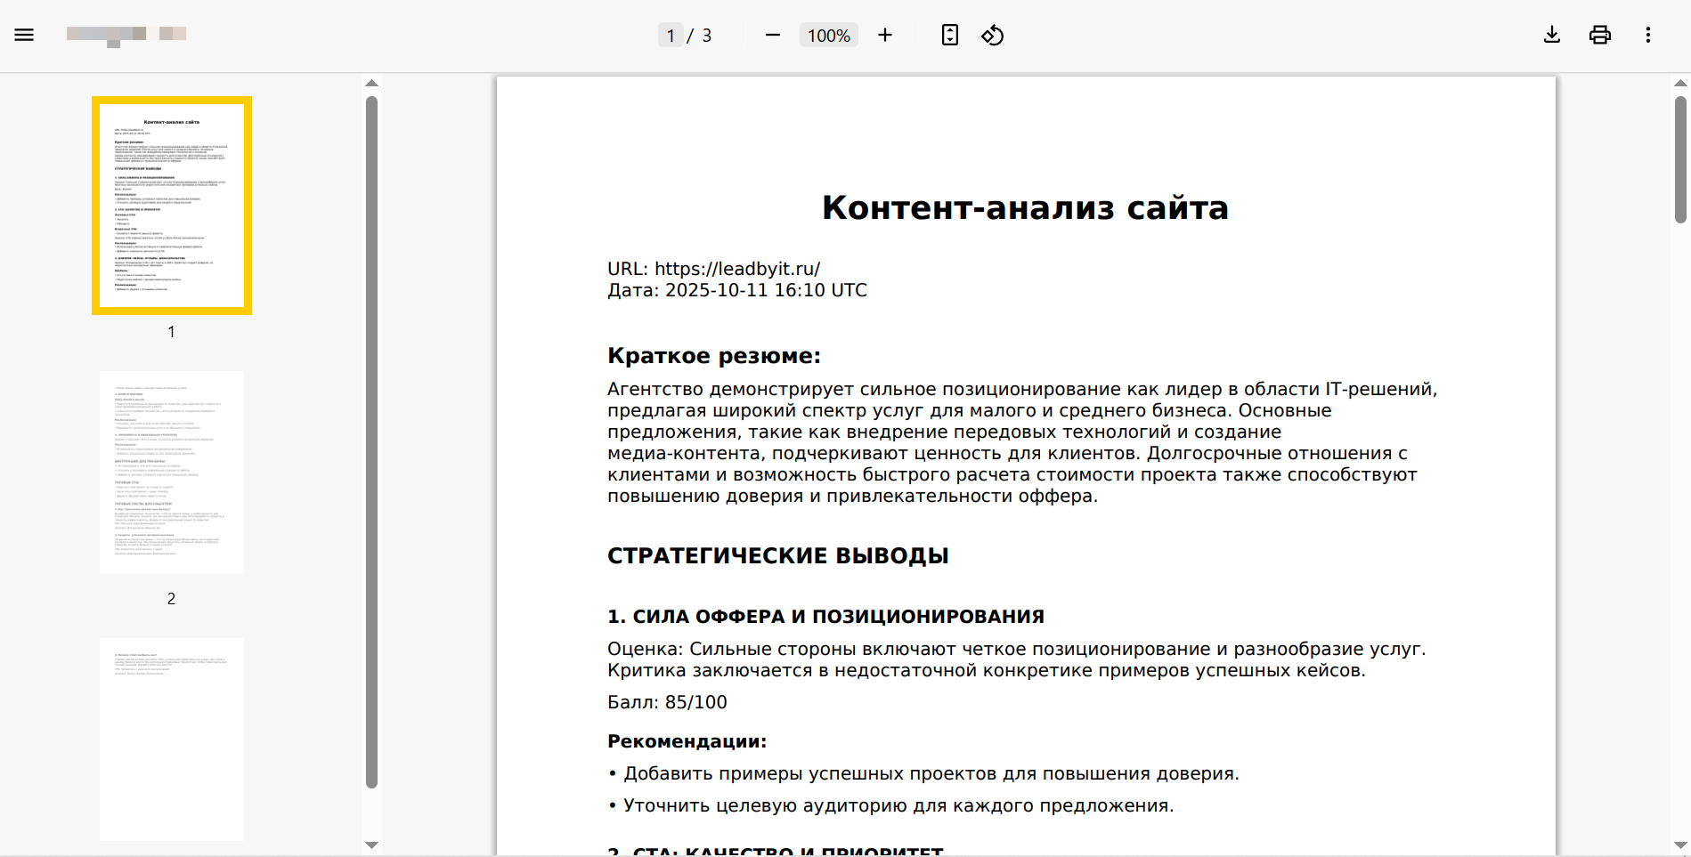Click the 'Оценка: Сильные стороны' paragraph
Image resolution: width=1691 pixels, height=857 pixels.
point(1017,659)
